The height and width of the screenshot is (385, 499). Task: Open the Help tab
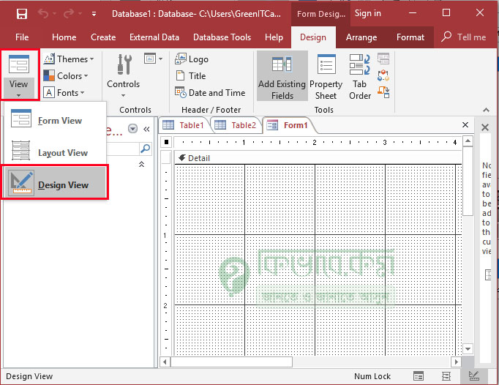274,37
